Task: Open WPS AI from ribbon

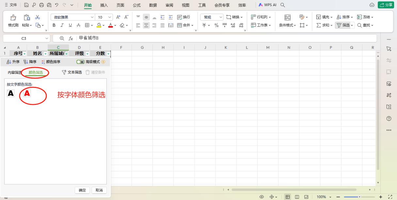Action: coord(267,5)
